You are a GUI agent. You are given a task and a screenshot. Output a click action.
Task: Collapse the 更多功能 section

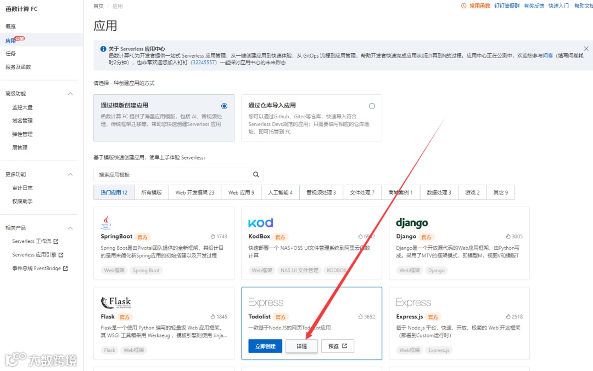tap(70, 174)
